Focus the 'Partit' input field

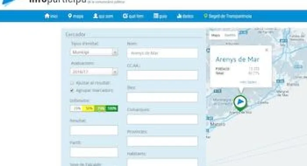(94, 152)
